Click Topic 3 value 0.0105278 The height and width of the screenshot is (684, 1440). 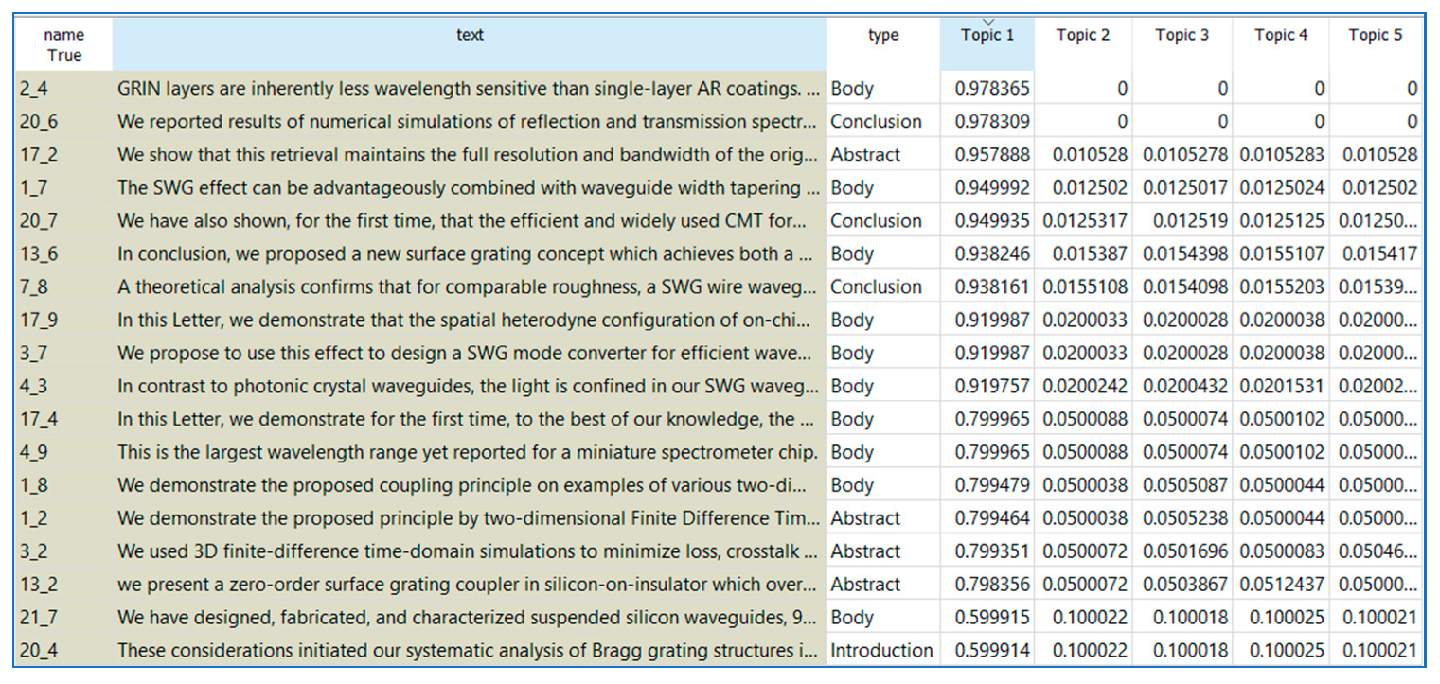tap(1185, 154)
